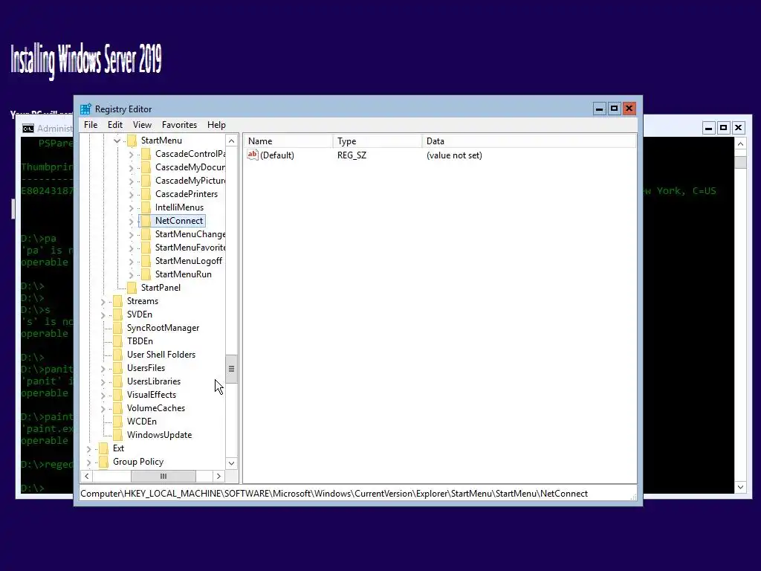Select the VolumeCaches tree item
Screen dimensions: 761x571
(x=156, y=408)
